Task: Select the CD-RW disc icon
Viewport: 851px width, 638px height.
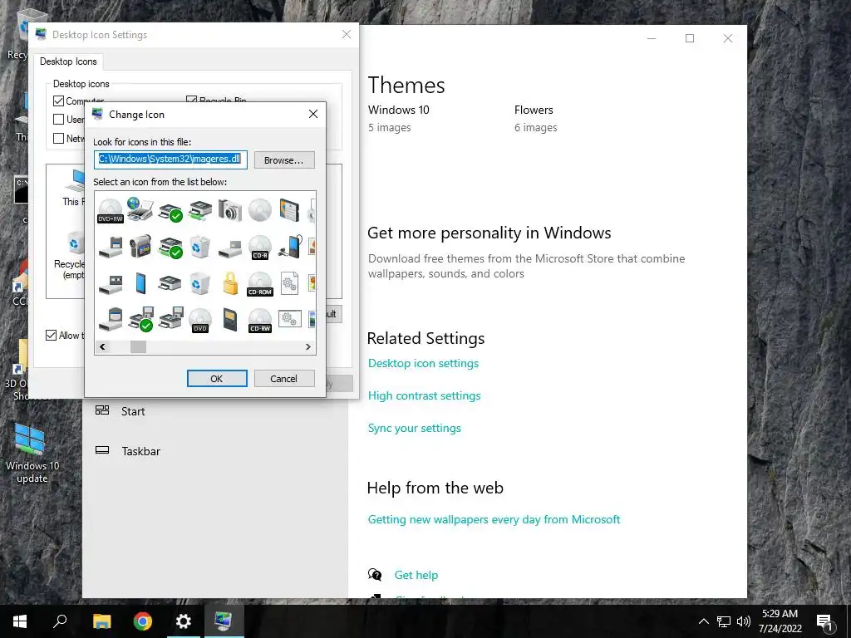Action: pyautogui.click(x=260, y=320)
